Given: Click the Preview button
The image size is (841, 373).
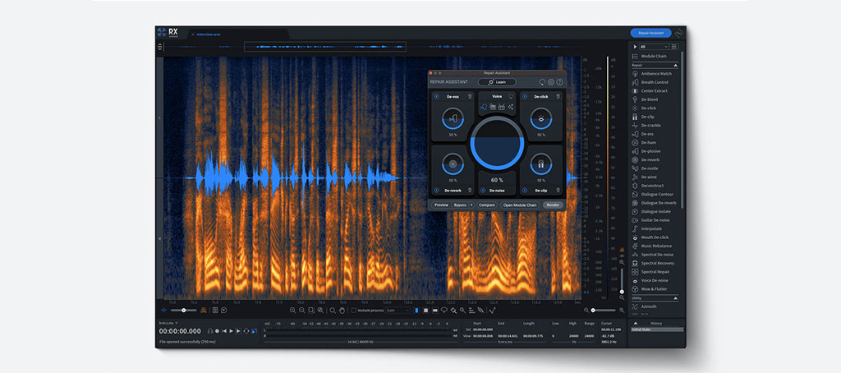Looking at the screenshot, I should point(441,205).
